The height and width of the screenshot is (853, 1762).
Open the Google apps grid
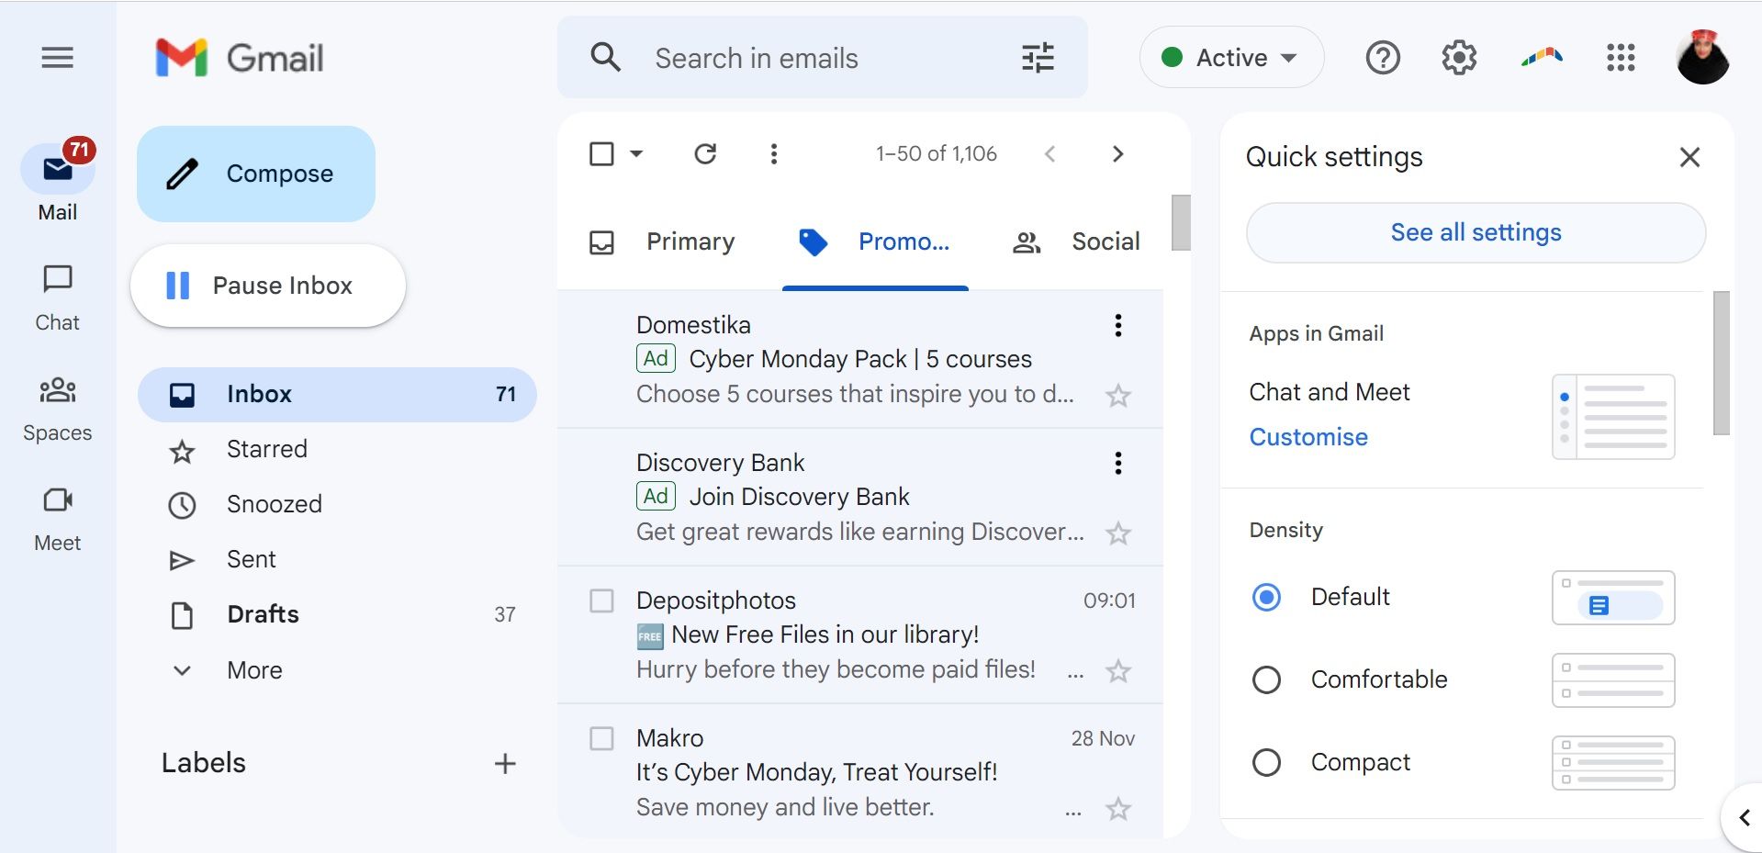pyautogui.click(x=1622, y=58)
